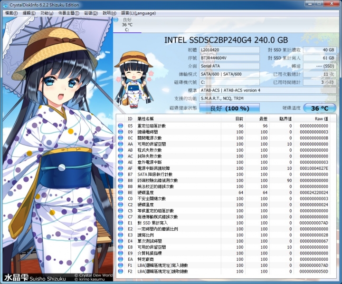Click the 水晶雫 Suisho Shizuku name logo
This screenshot has width=342, height=284.
pyautogui.click(x=35, y=278)
